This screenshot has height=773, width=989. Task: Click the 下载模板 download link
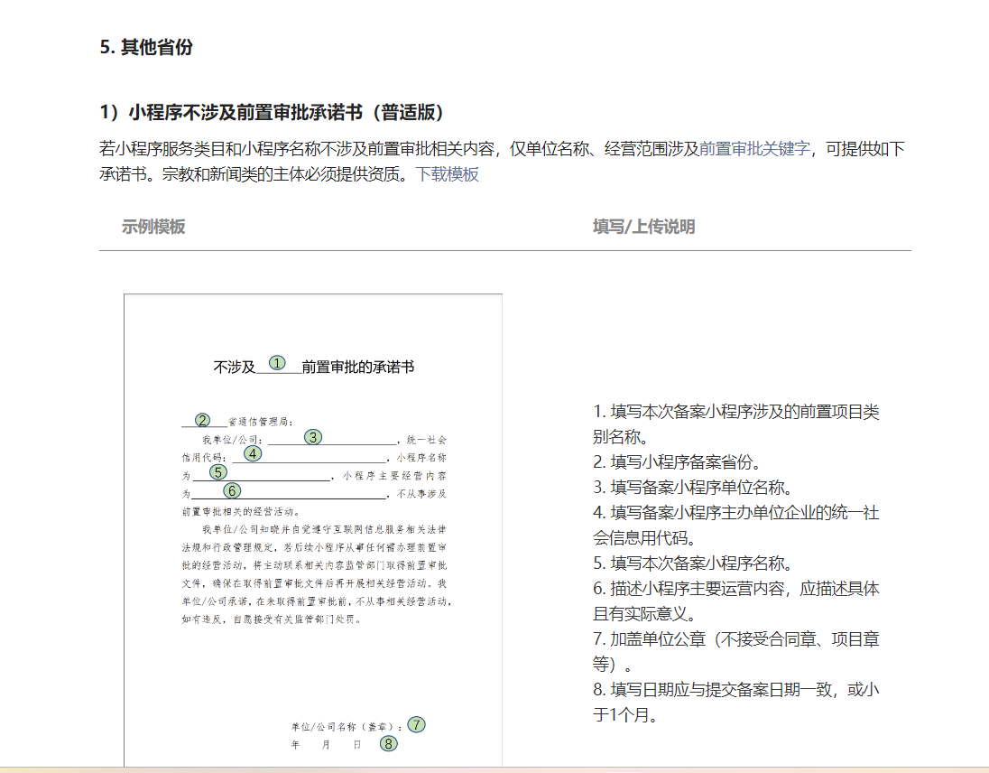click(447, 174)
